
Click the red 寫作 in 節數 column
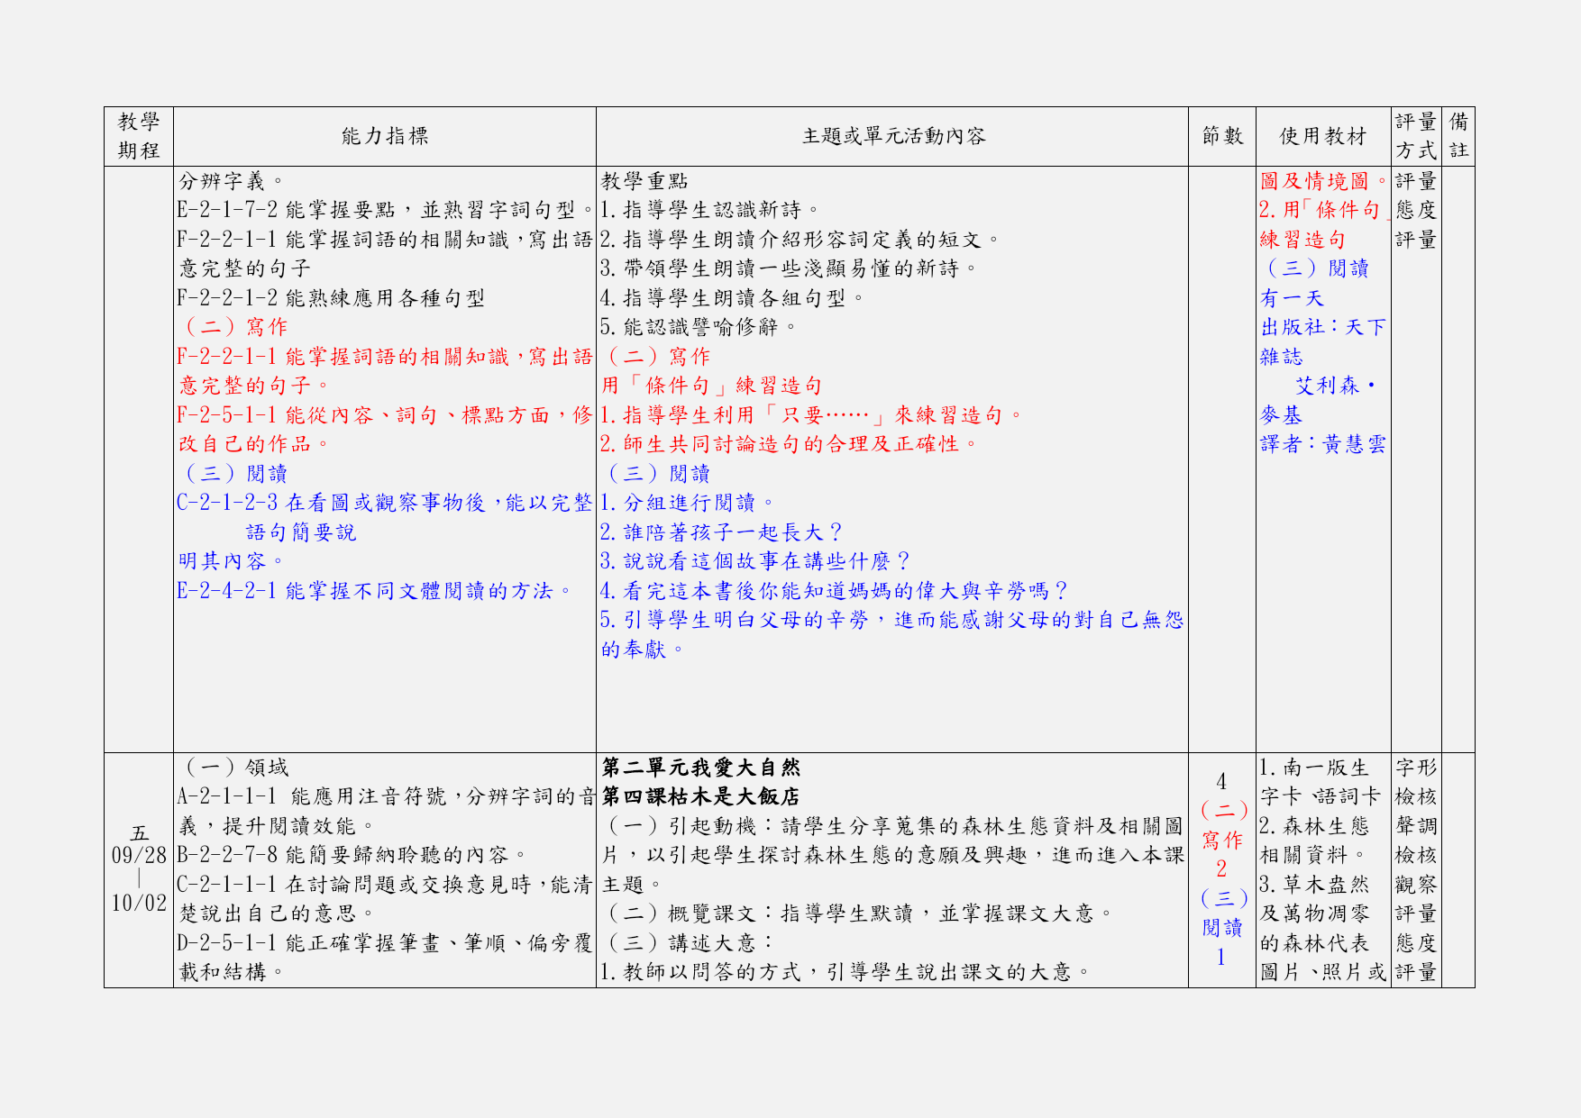pos(1222,841)
